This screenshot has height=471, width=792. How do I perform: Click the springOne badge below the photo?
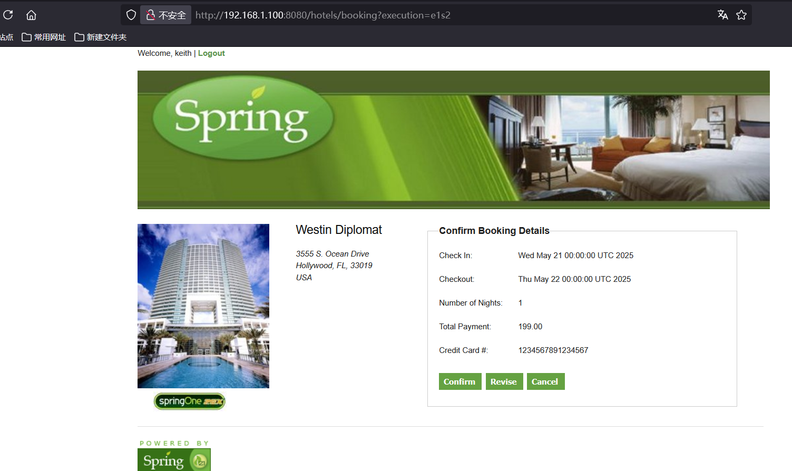[x=189, y=401]
